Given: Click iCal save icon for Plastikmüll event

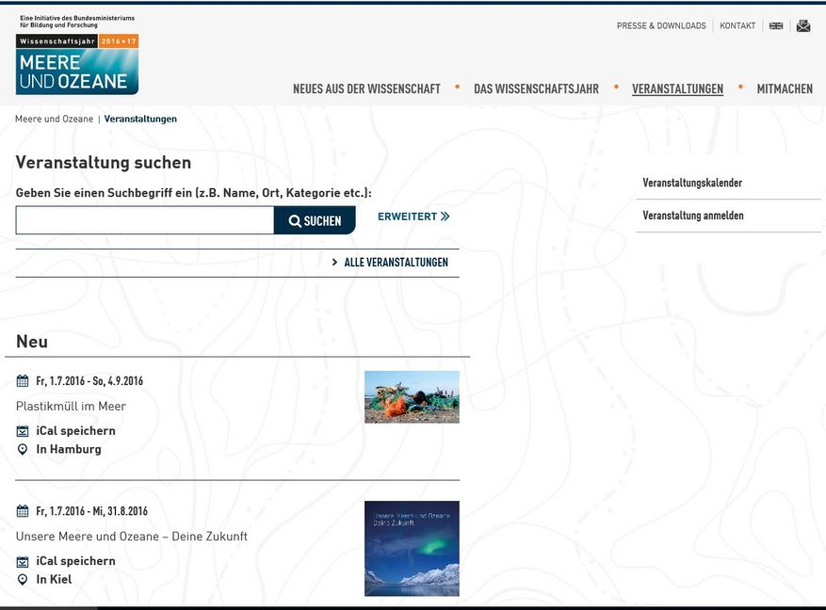Looking at the screenshot, I should tap(23, 431).
